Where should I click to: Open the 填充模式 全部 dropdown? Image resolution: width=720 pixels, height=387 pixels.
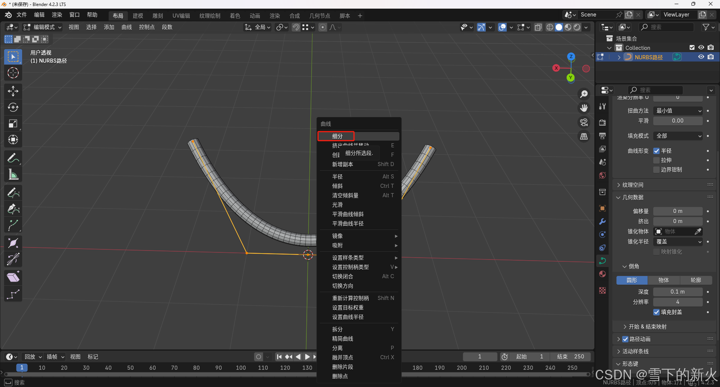pos(678,136)
